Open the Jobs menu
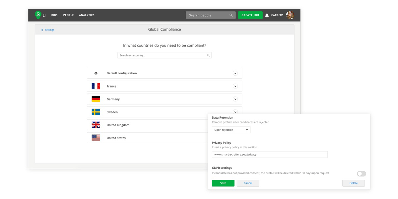The height and width of the screenshot is (199, 398). 54,15
